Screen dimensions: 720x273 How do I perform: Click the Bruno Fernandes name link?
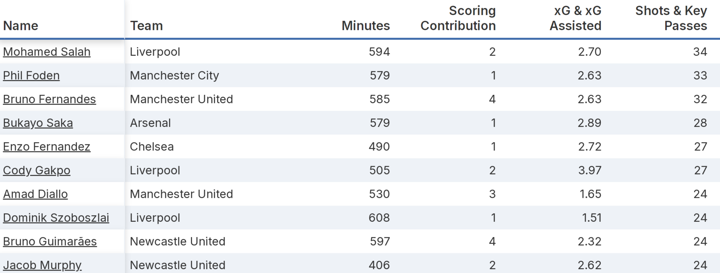coord(49,99)
